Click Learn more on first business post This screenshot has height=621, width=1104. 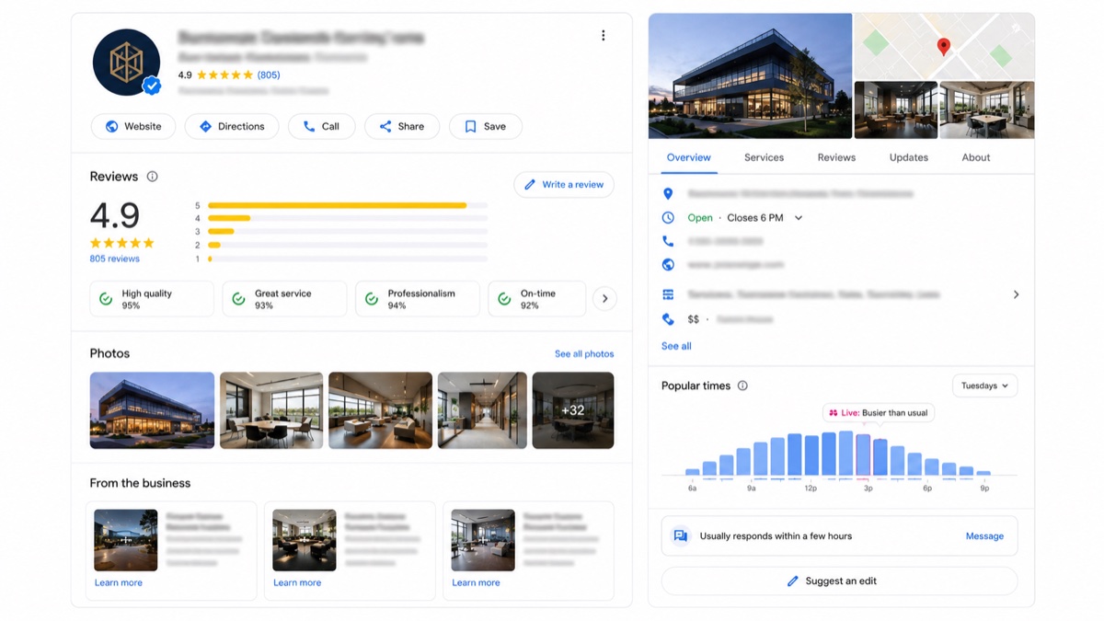pyautogui.click(x=119, y=582)
